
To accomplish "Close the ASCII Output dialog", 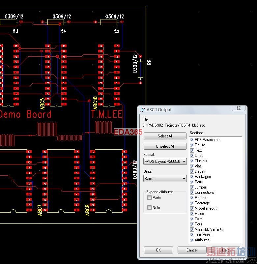I will coord(239,108).
